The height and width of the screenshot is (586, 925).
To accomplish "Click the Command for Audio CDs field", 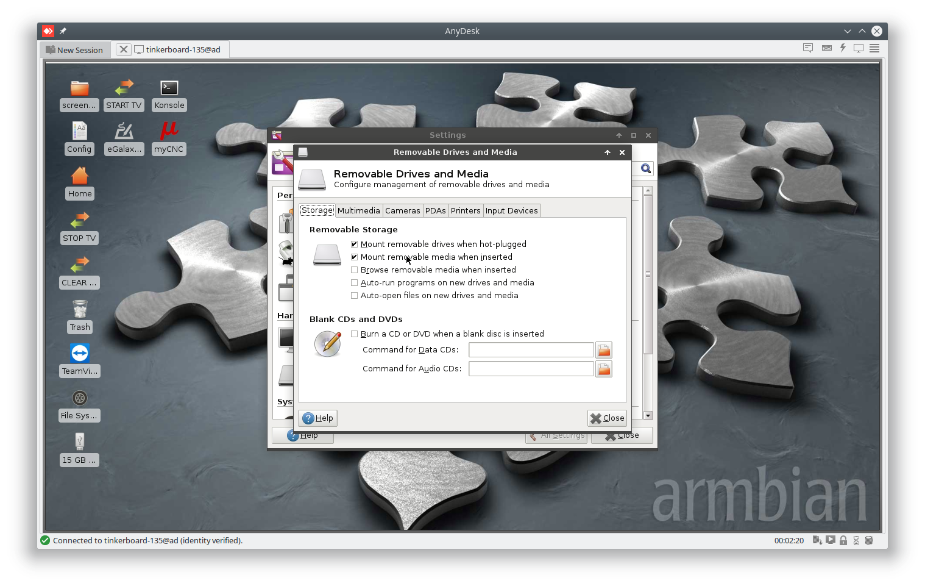I will (531, 369).
